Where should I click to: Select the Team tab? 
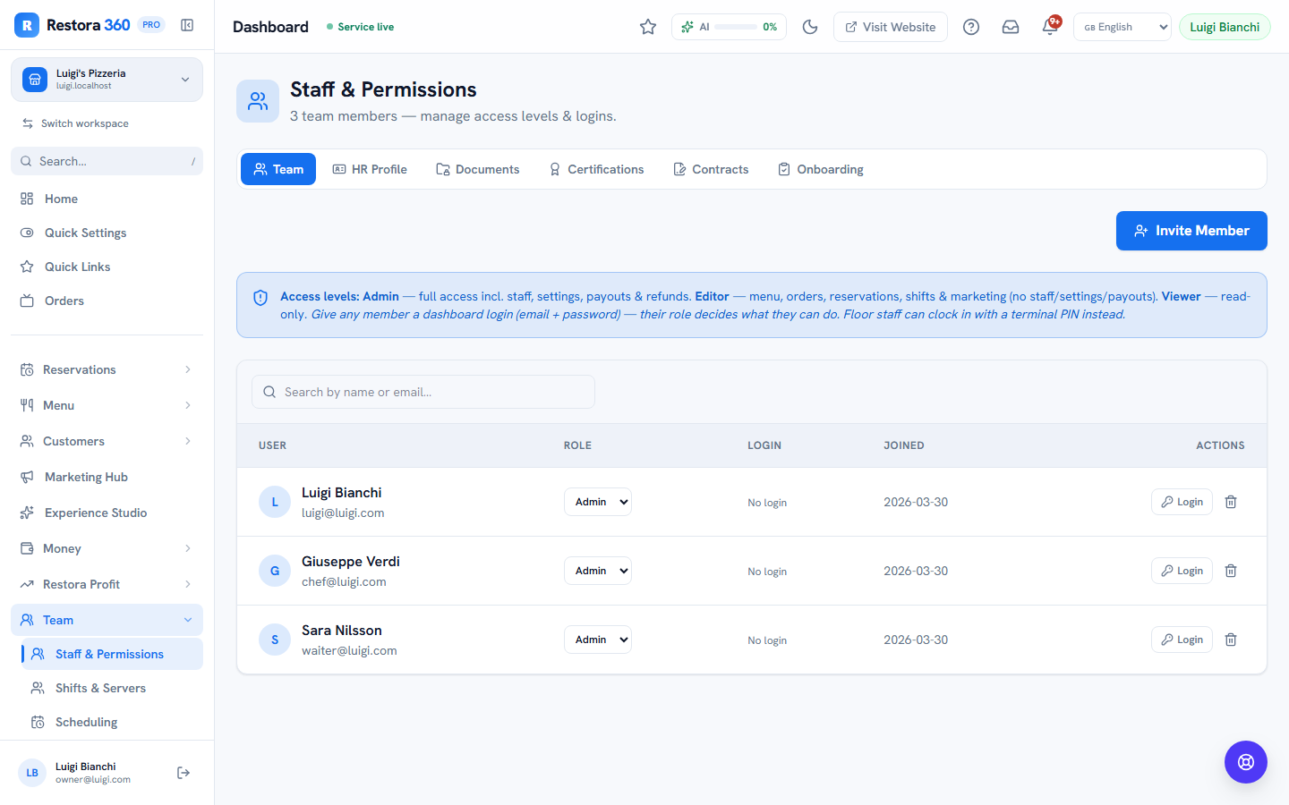coord(278,169)
